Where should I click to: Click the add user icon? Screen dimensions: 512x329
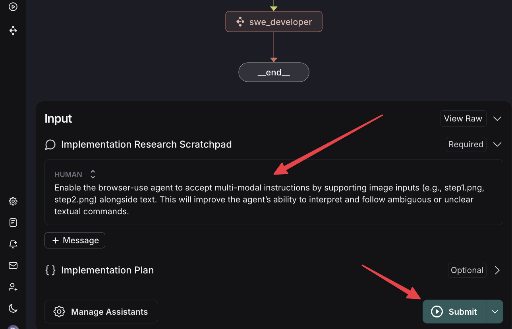[13, 287]
